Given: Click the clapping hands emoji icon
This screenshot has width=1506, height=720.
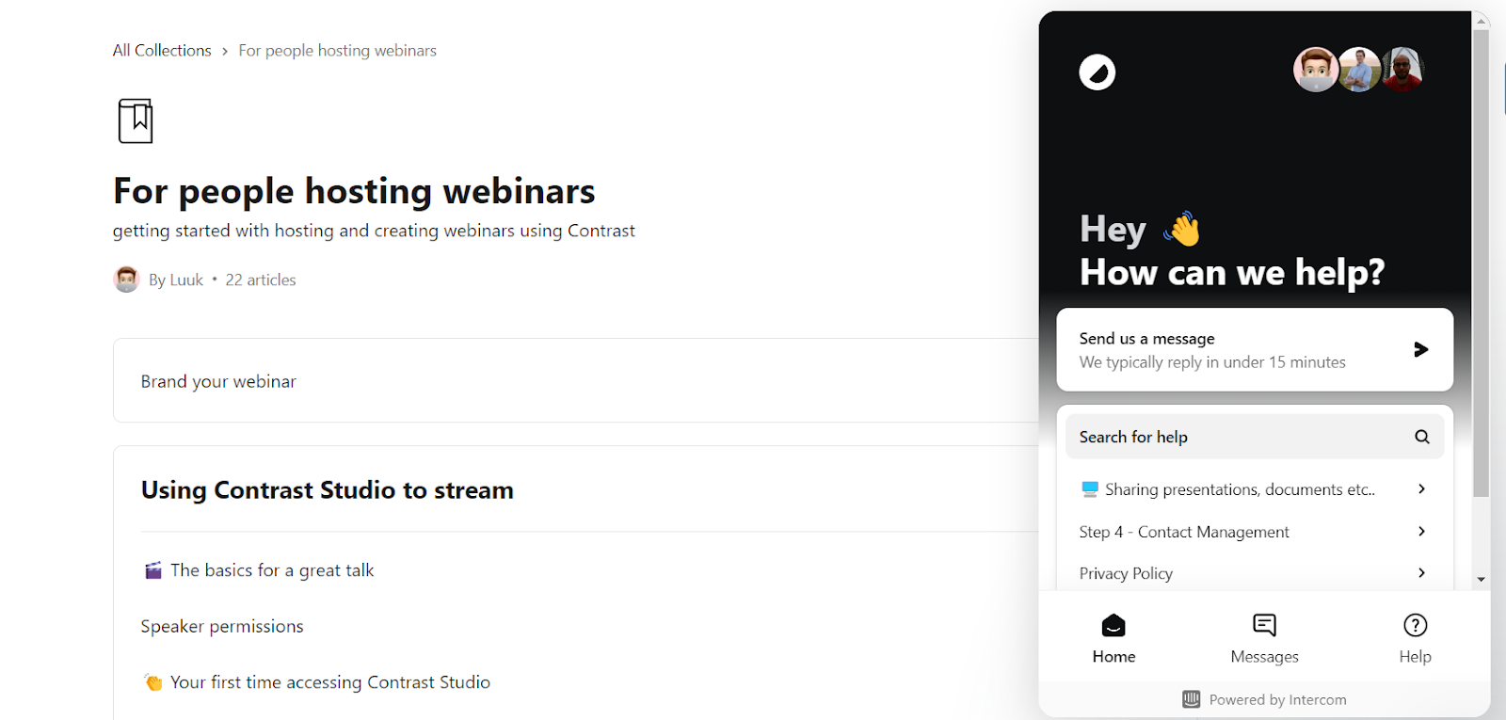Looking at the screenshot, I should (152, 682).
